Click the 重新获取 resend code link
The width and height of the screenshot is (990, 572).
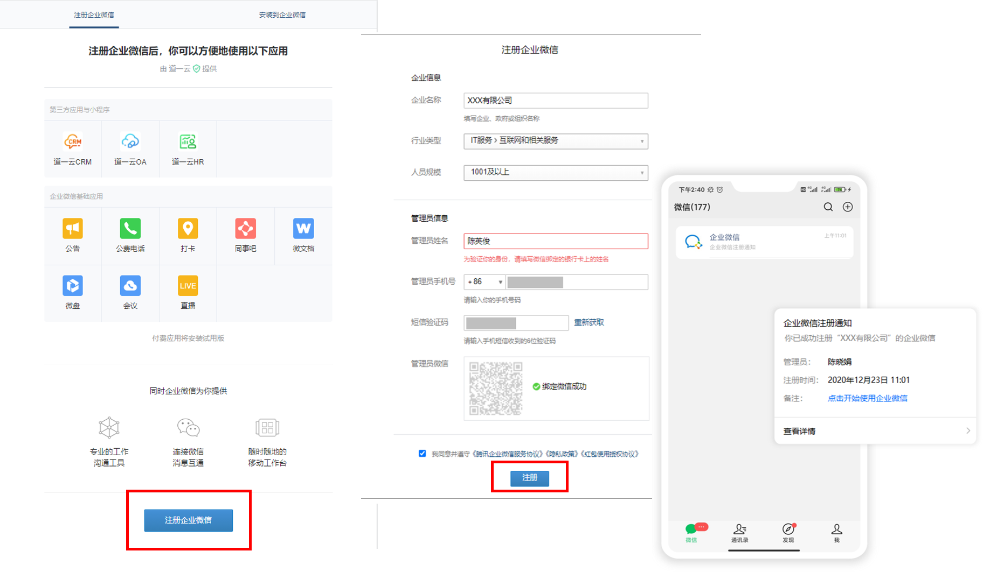(589, 322)
